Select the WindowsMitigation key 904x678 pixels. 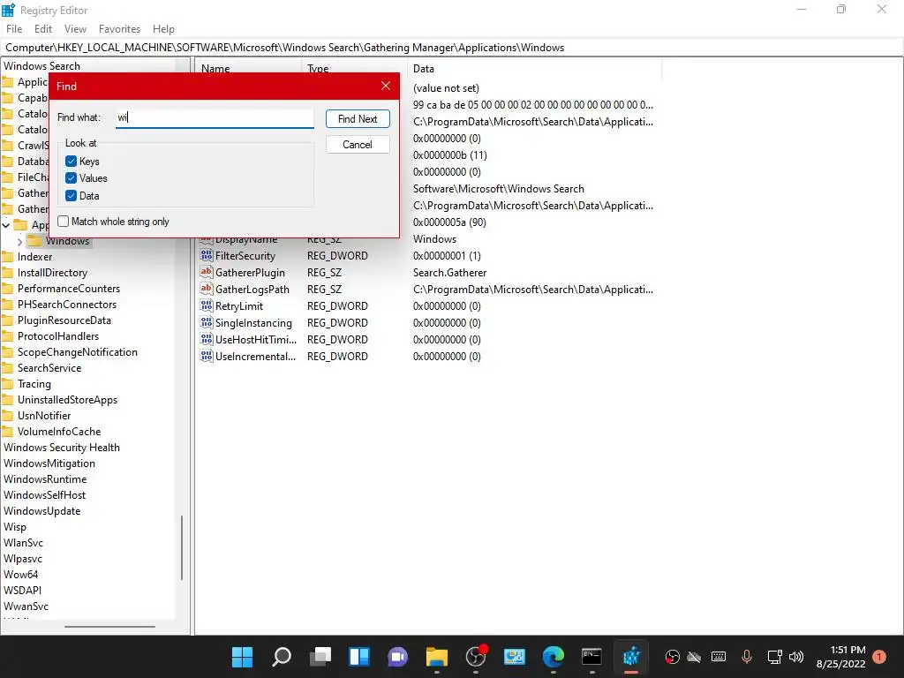point(49,463)
